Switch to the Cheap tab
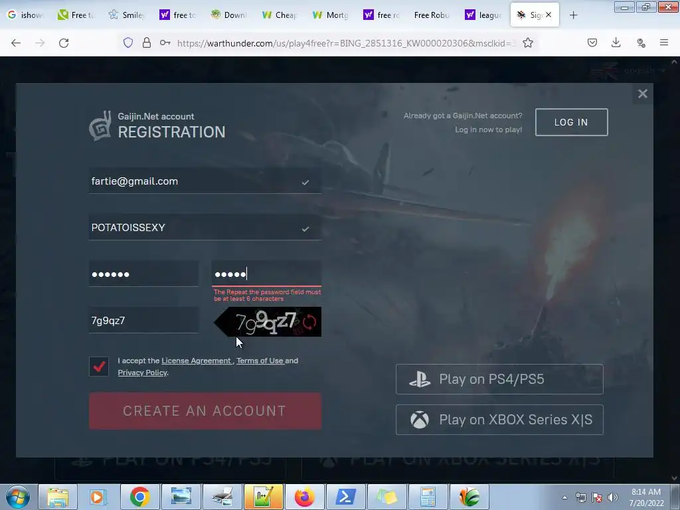 280,15
